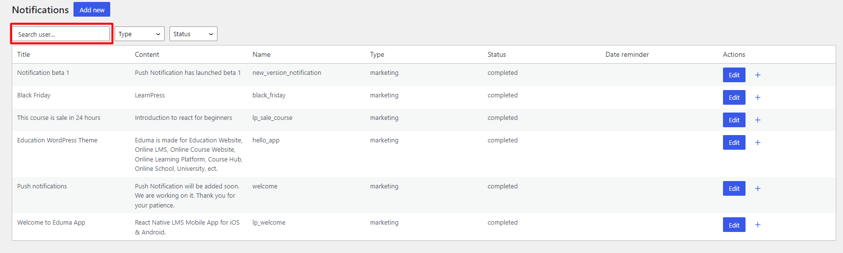Viewport: 843px width, 253px height.
Task: Edit the Welcome to Eduma App notification
Action: click(x=734, y=225)
